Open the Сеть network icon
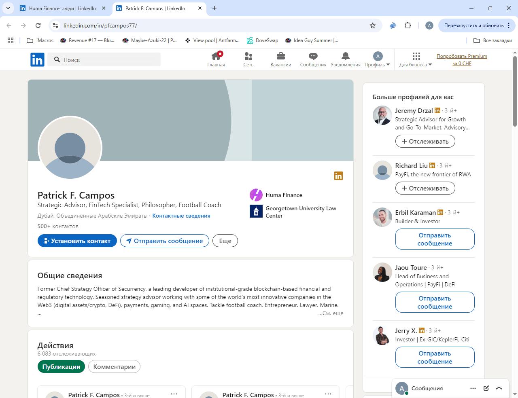 [x=248, y=59]
